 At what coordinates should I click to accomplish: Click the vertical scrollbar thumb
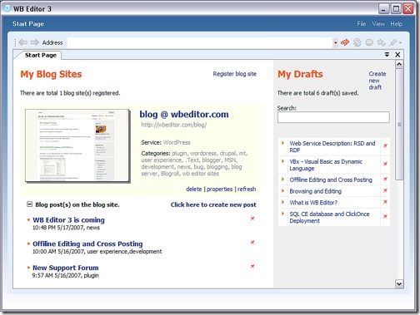(399, 125)
